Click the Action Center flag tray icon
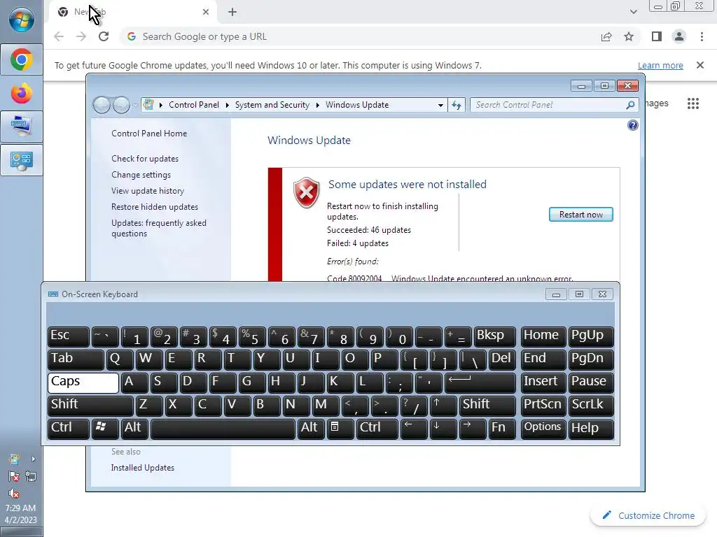 point(14,477)
